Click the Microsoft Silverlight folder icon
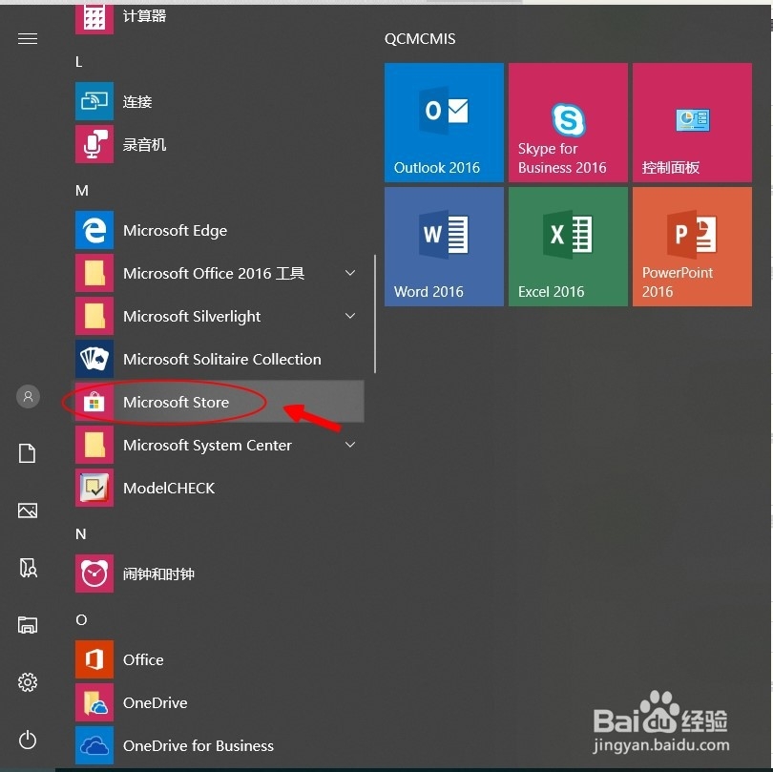This screenshot has width=773, height=772. pyautogui.click(x=94, y=316)
